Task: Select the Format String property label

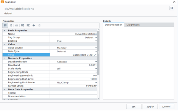Action: pos(15,86)
